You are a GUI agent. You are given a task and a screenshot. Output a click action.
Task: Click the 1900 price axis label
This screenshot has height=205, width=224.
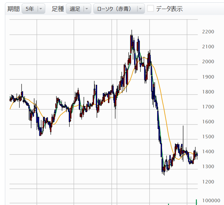click(208, 77)
